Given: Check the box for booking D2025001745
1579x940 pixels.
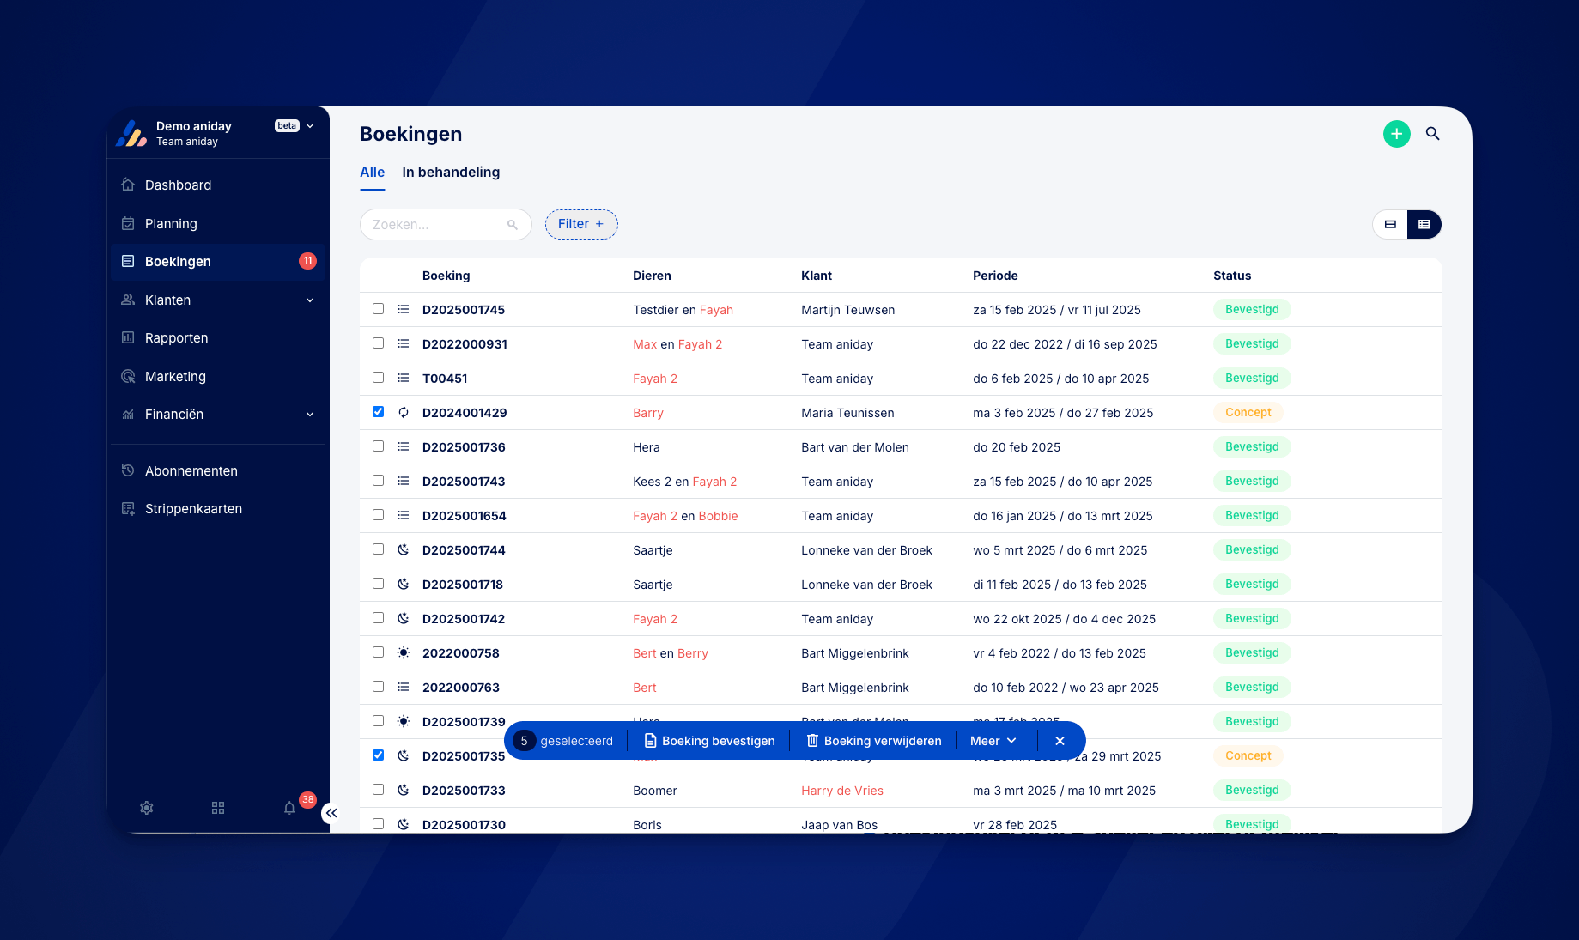Looking at the screenshot, I should pos(378,309).
